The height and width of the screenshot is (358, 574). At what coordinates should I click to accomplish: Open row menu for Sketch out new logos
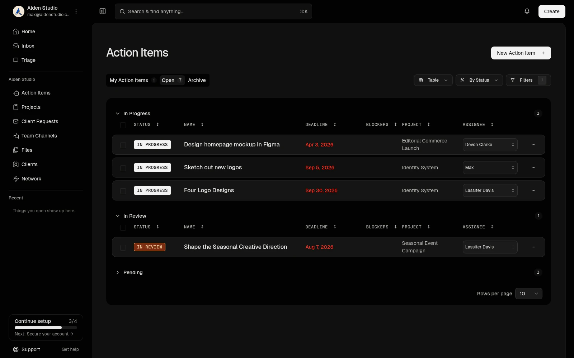(x=533, y=168)
